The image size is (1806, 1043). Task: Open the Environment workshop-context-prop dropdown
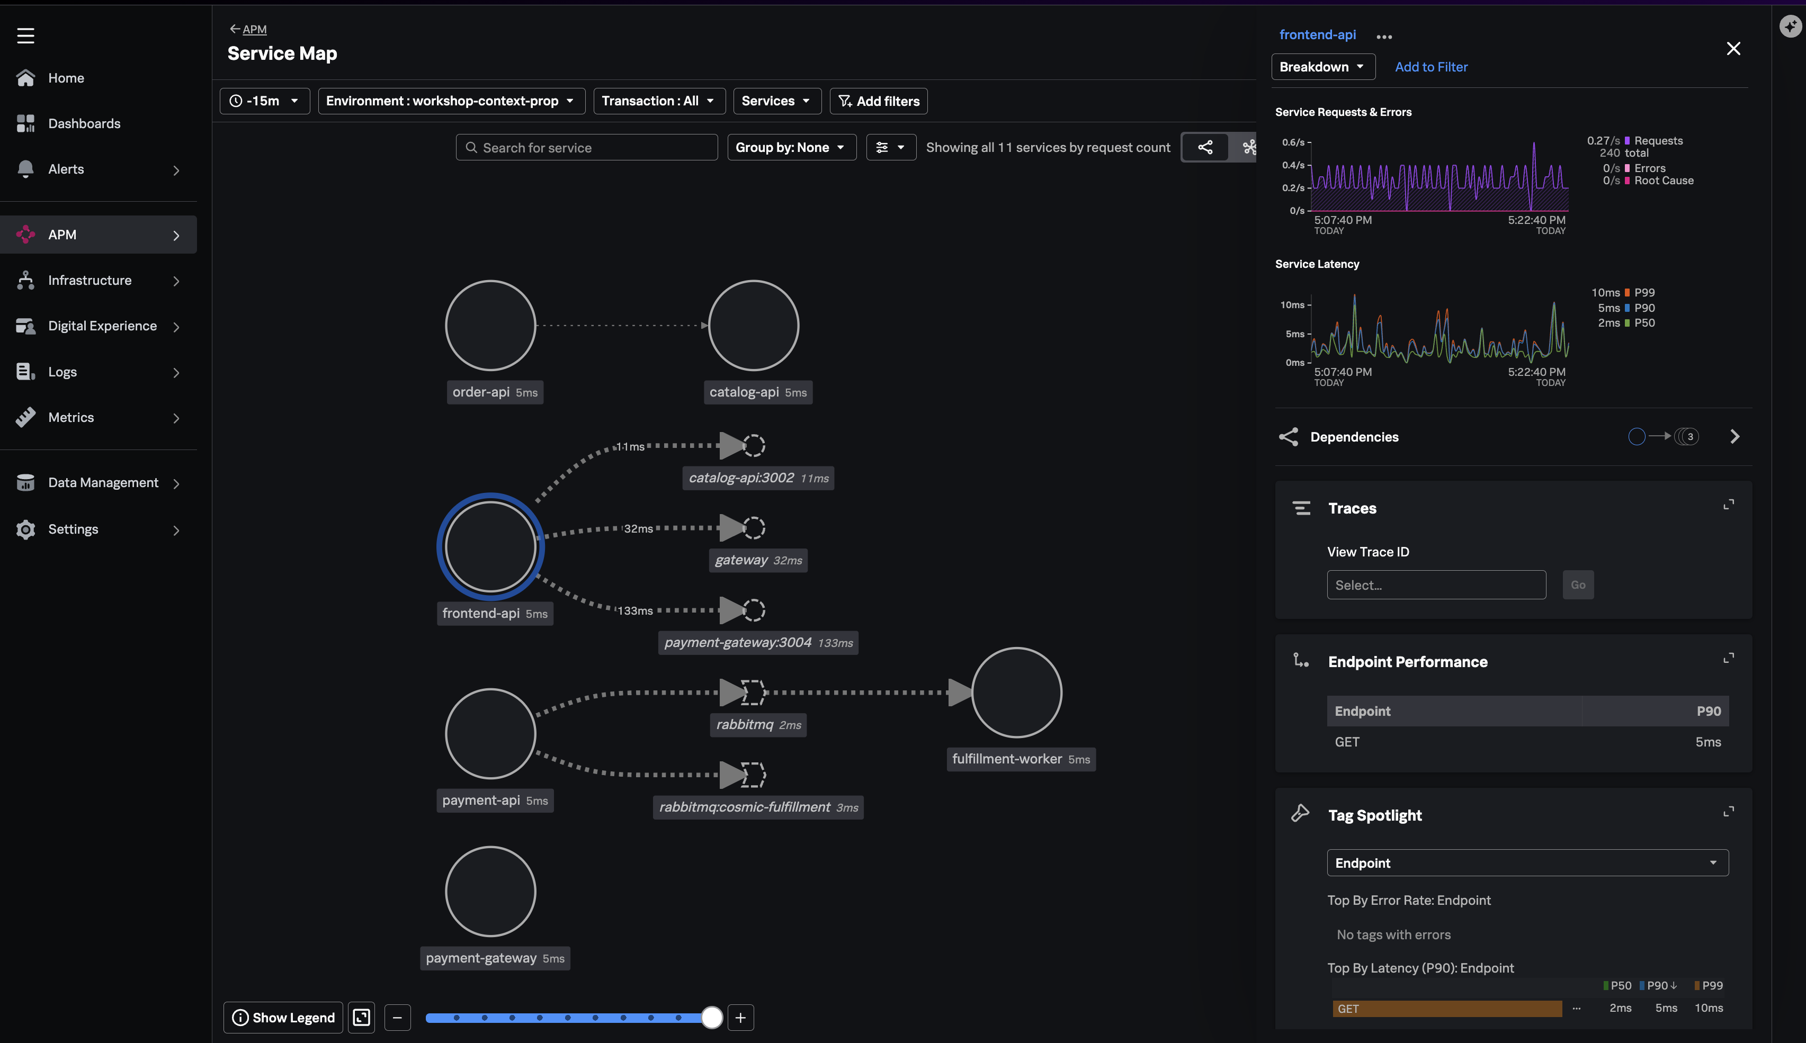(x=451, y=101)
